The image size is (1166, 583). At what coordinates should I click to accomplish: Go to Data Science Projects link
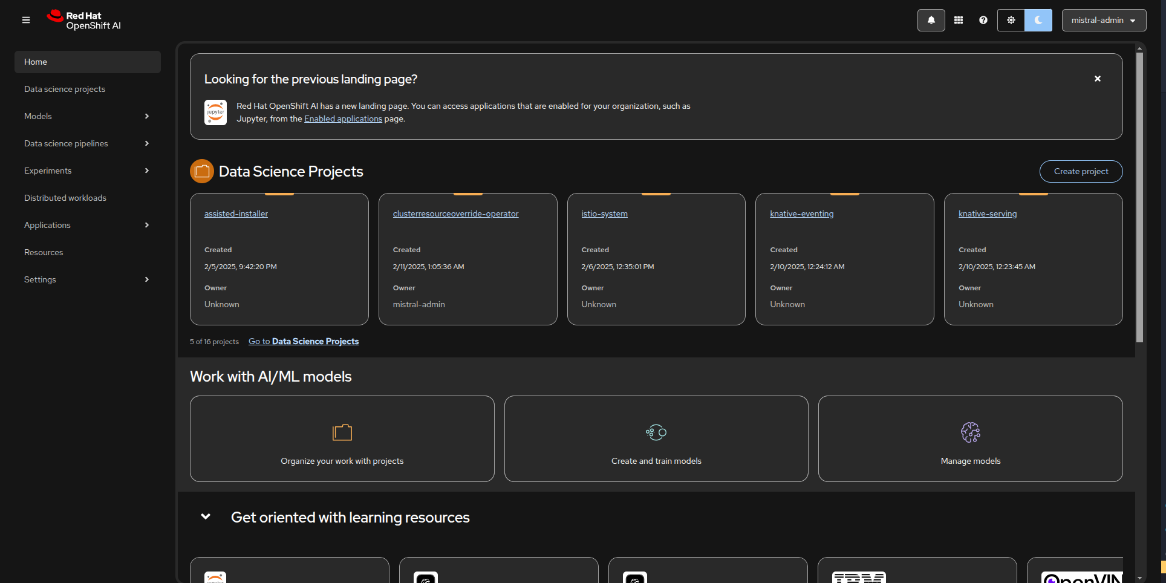point(304,341)
